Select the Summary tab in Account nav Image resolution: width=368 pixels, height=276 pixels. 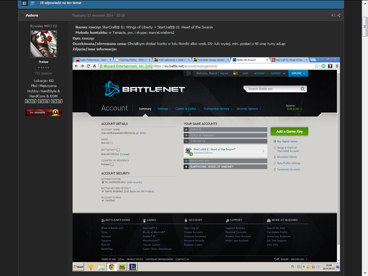[145, 109]
